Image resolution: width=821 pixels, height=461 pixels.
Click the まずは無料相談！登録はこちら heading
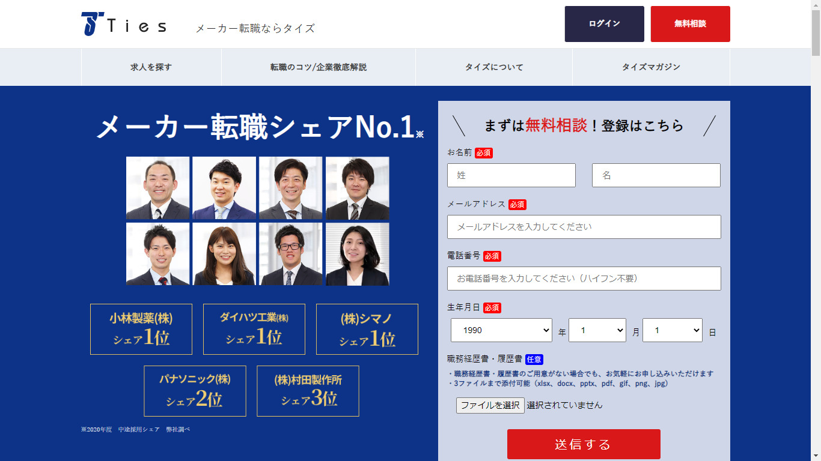click(x=584, y=125)
